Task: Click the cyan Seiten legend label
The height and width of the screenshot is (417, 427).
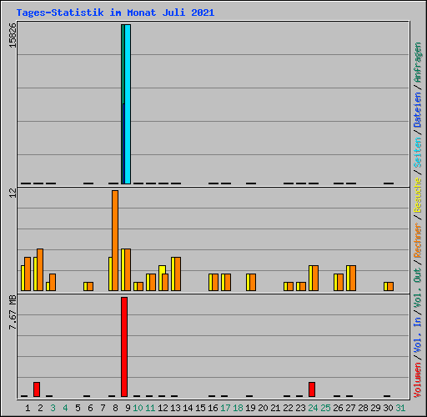Action: (418, 153)
